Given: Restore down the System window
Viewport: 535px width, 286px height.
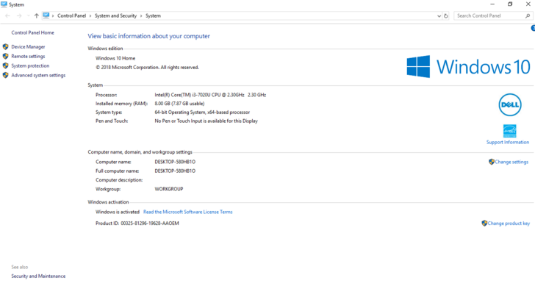Looking at the screenshot, I should pos(510,4).
